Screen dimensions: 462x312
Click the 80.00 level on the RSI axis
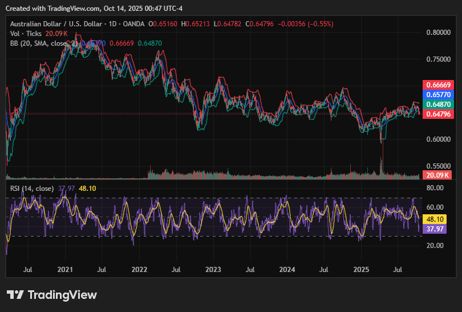coord(435,188)
